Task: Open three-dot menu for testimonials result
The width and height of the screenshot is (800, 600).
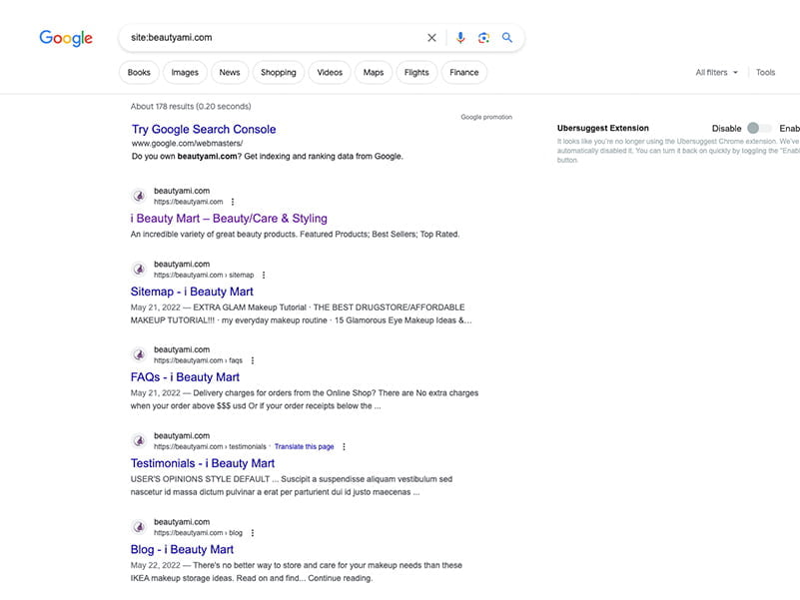Action: coord(344,446)
